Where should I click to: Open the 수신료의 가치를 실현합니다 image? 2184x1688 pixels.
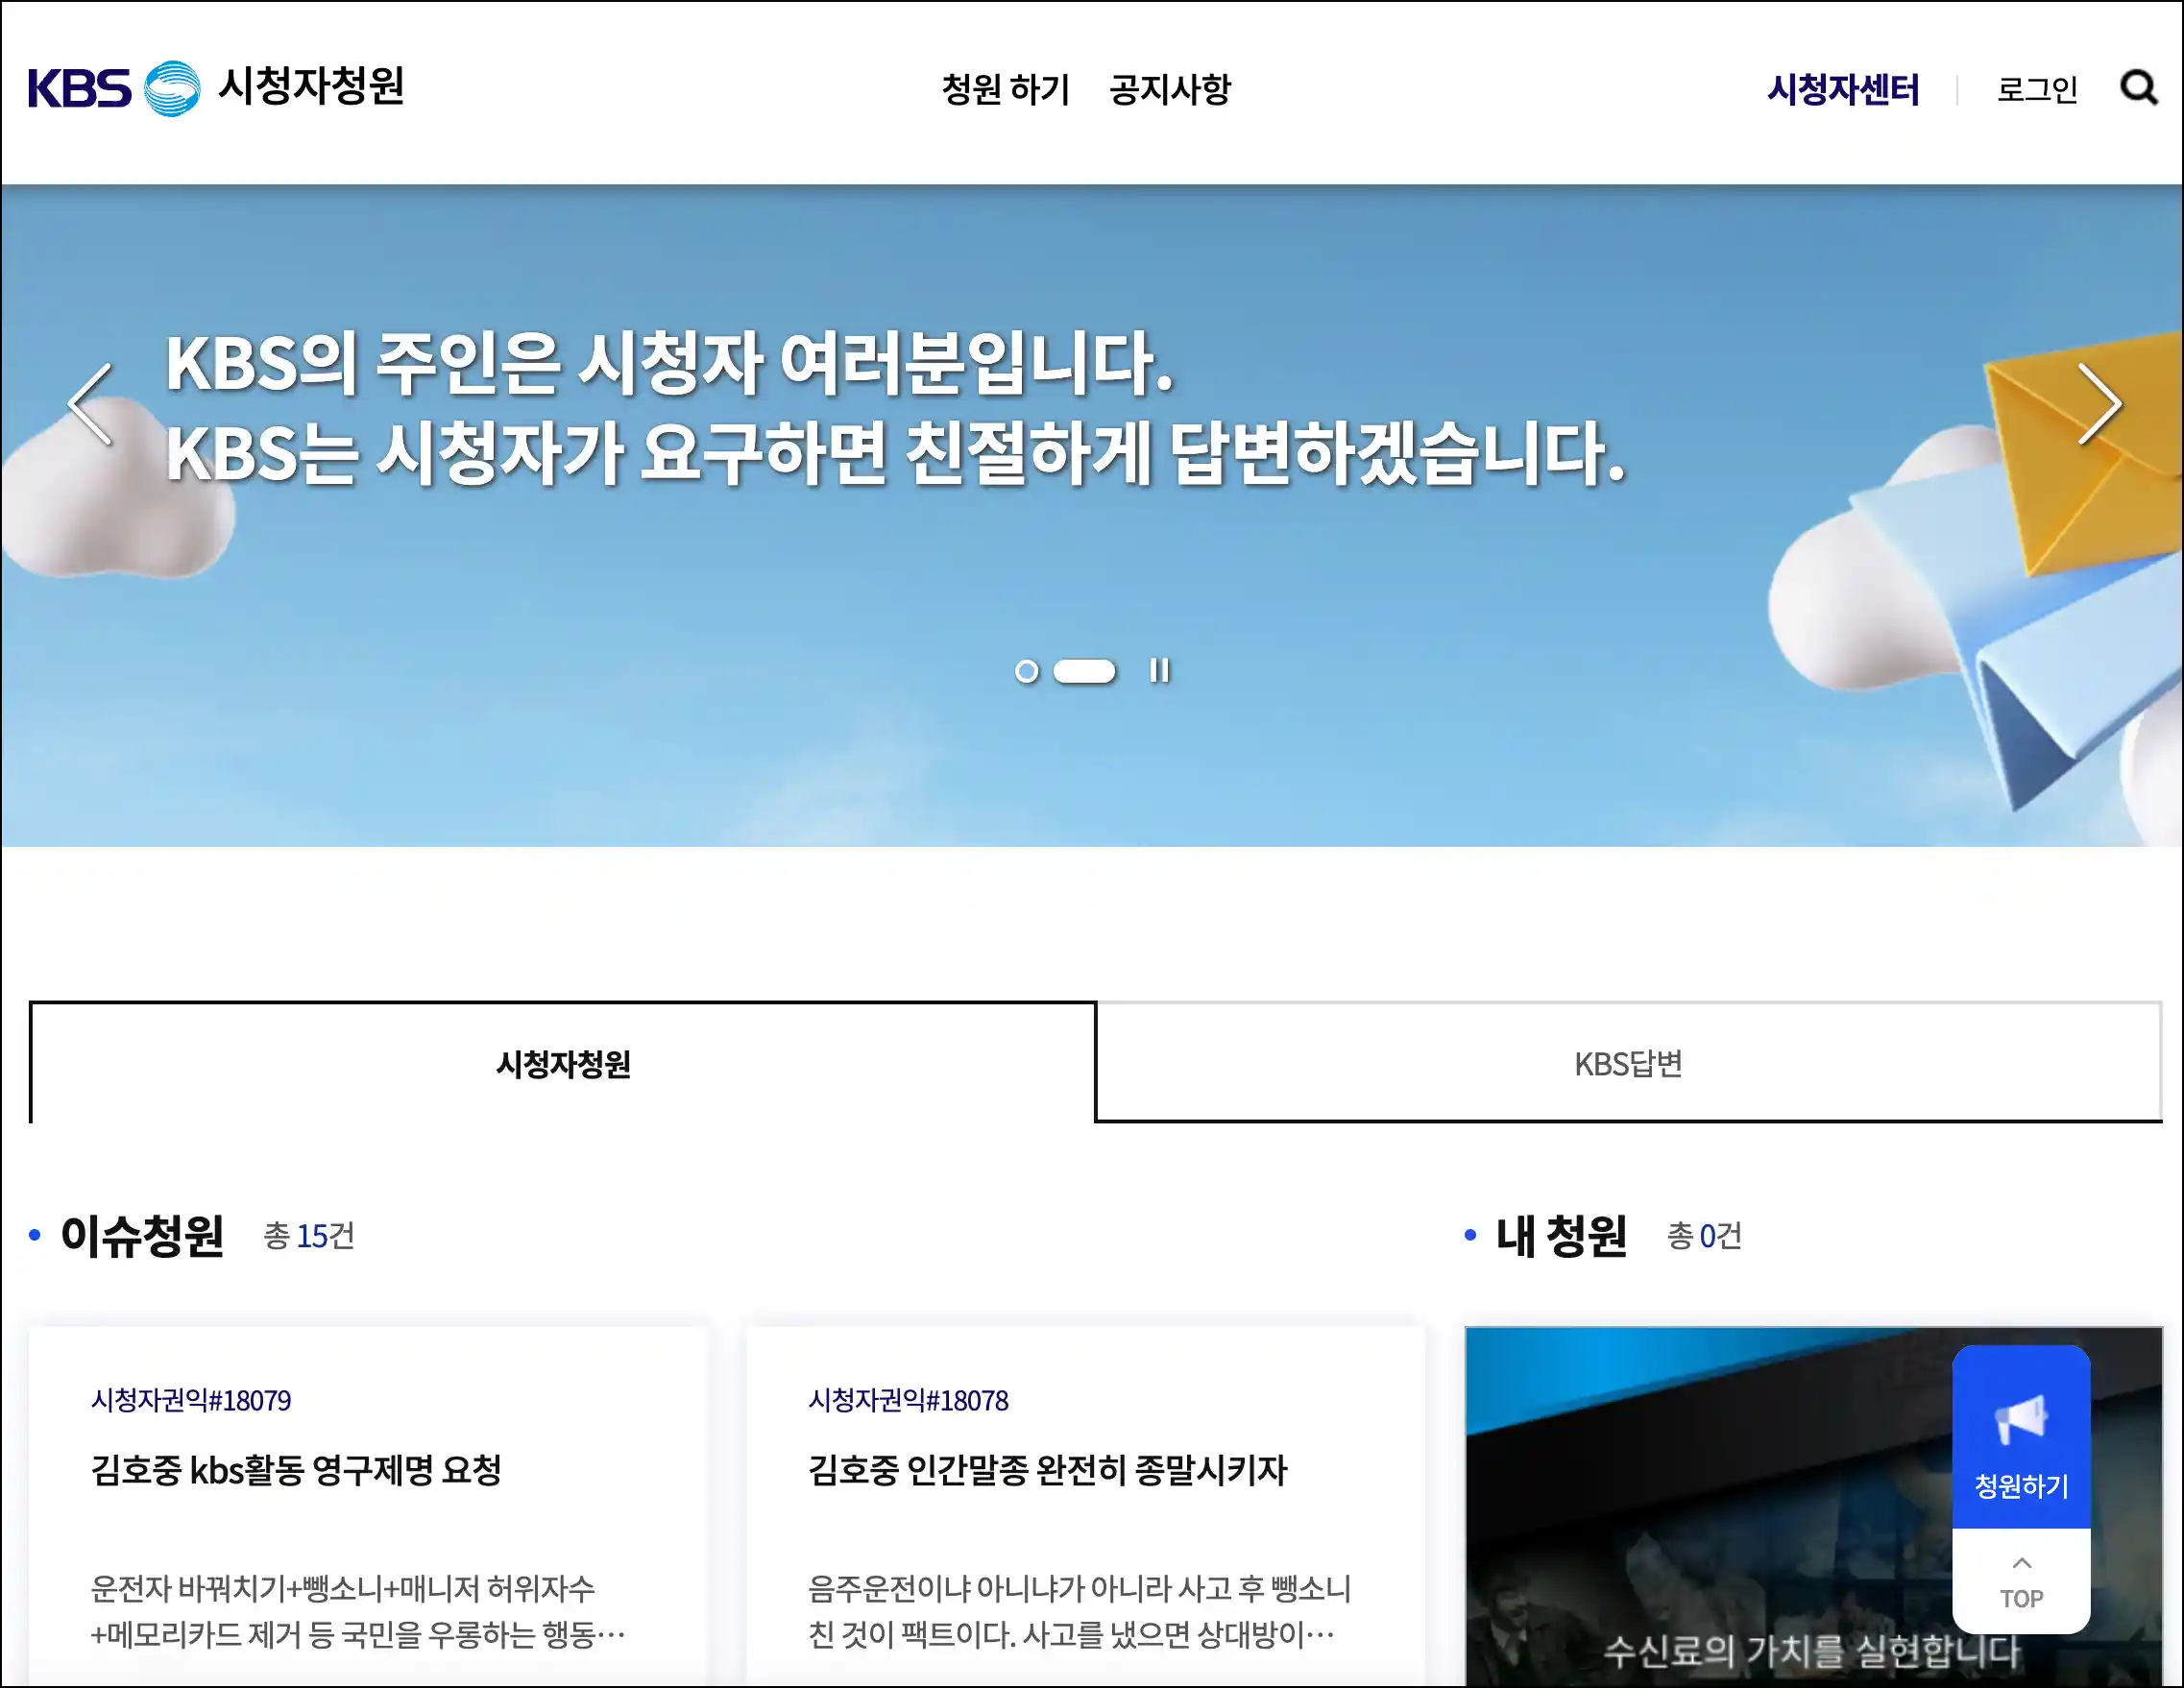tap(1812, 1506)
